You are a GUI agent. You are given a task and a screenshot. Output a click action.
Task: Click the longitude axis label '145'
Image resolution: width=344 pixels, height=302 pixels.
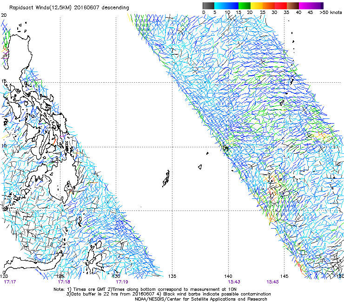click(284, 276)
